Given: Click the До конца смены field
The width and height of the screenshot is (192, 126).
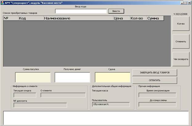Looking at the screenshot, I should pos(158,104).
